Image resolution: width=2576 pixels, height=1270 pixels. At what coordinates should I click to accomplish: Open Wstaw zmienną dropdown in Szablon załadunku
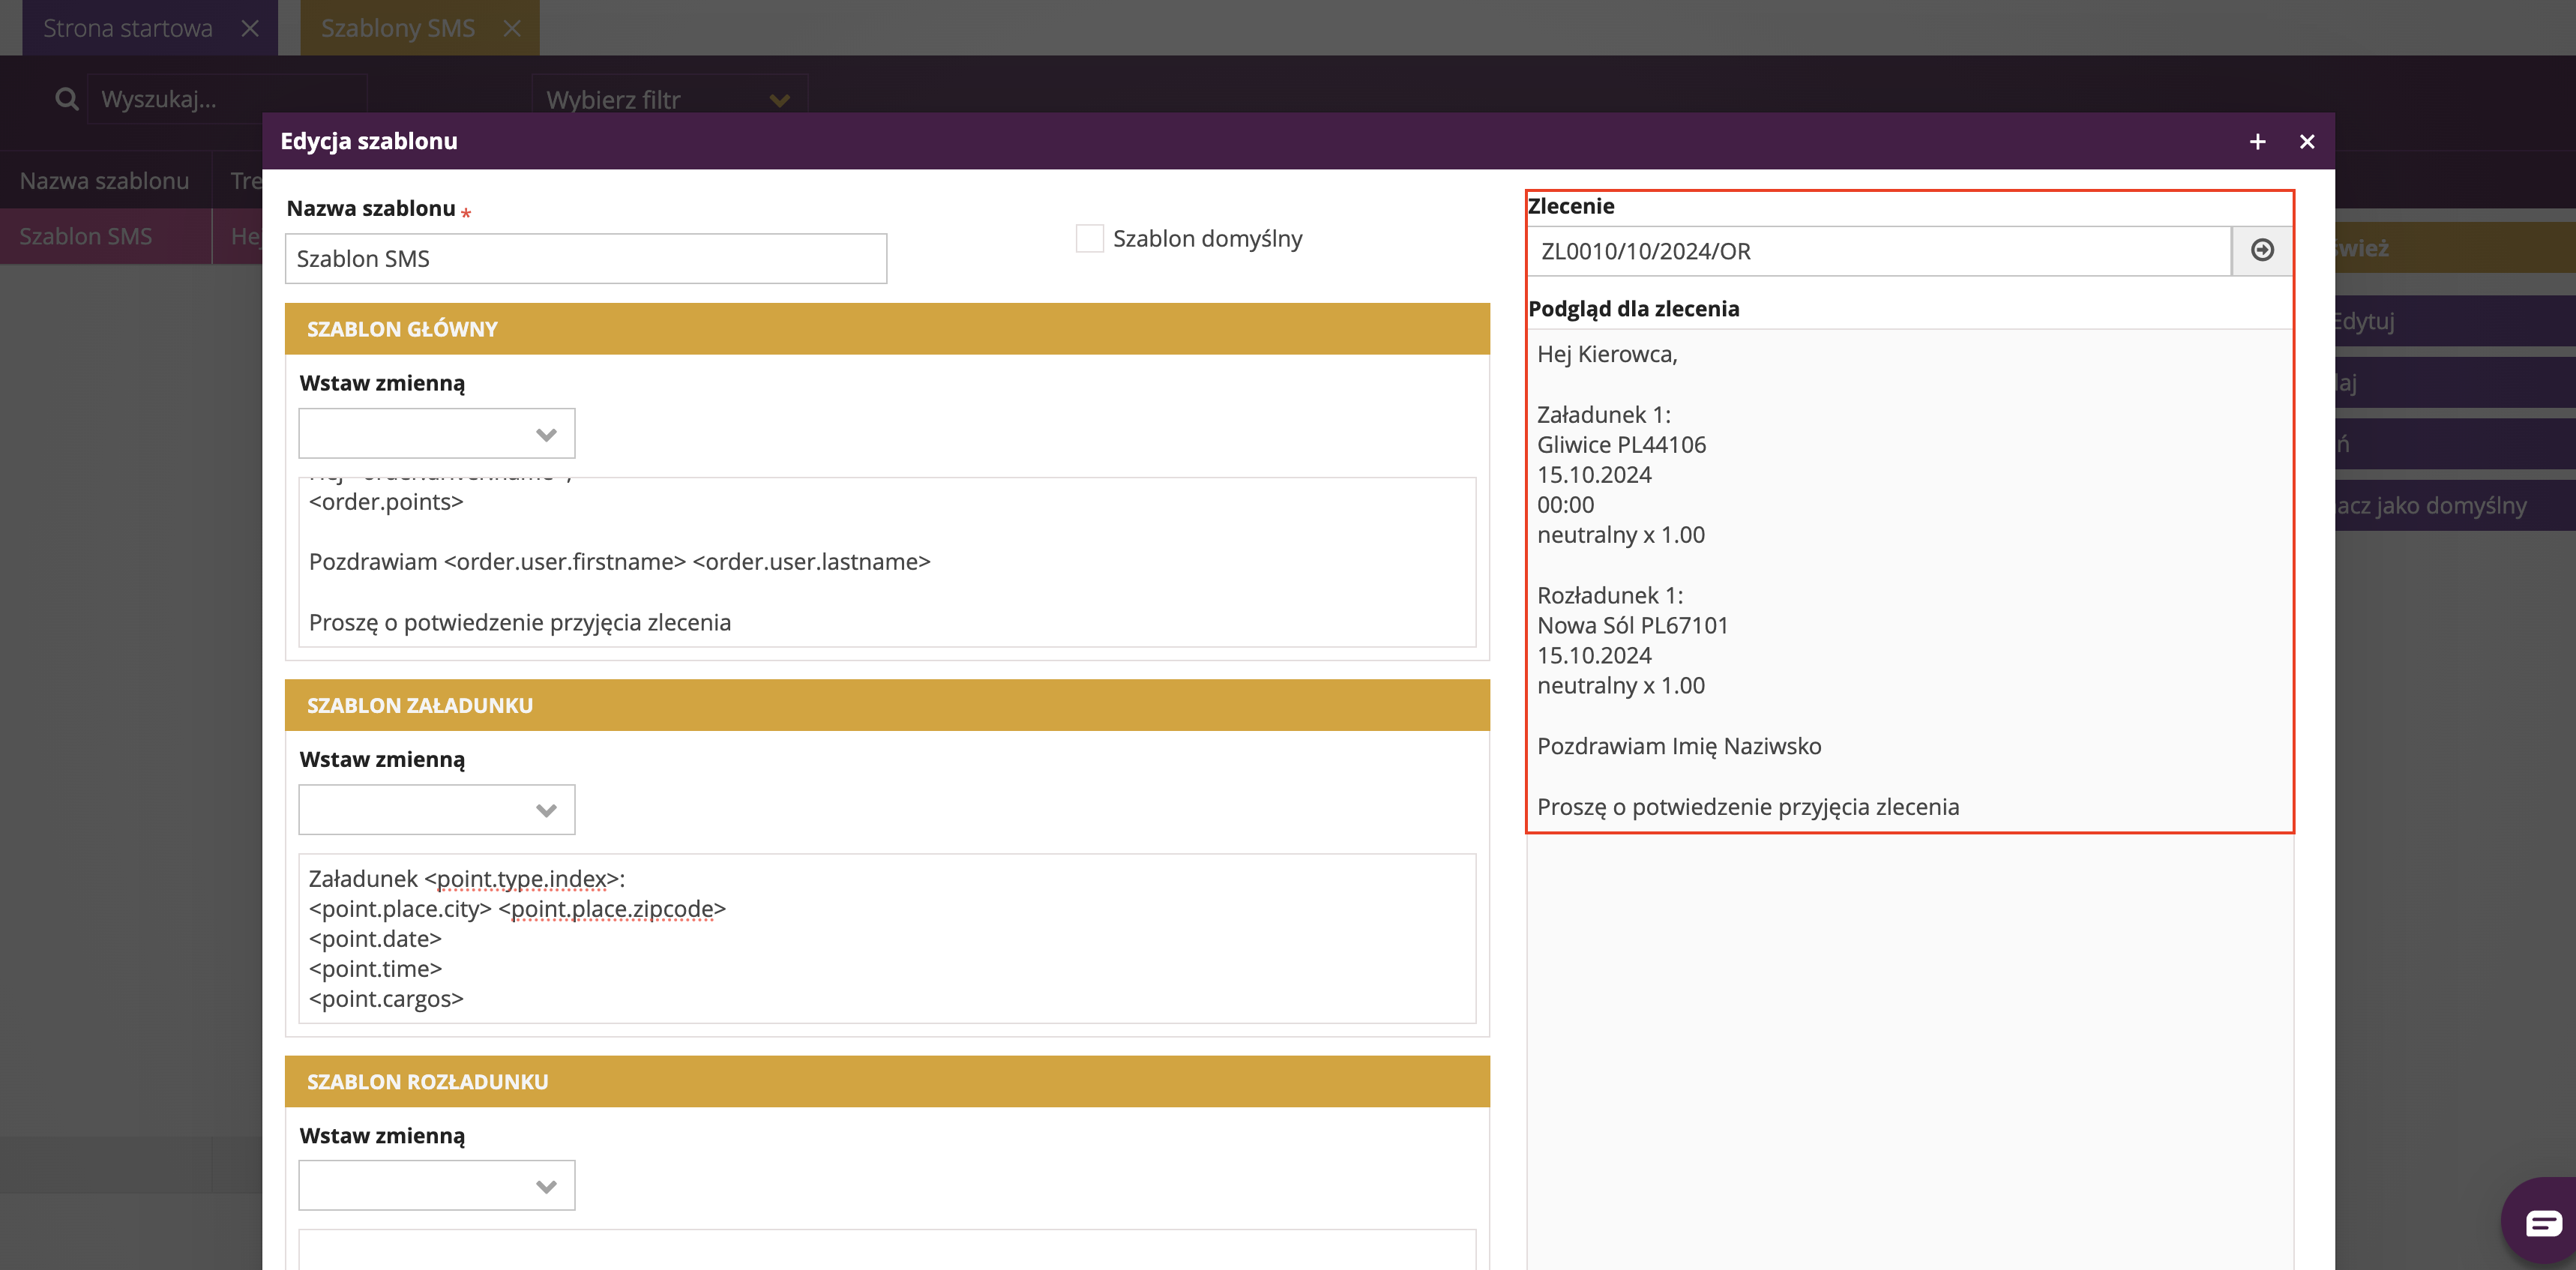click(x=437, y=810)
